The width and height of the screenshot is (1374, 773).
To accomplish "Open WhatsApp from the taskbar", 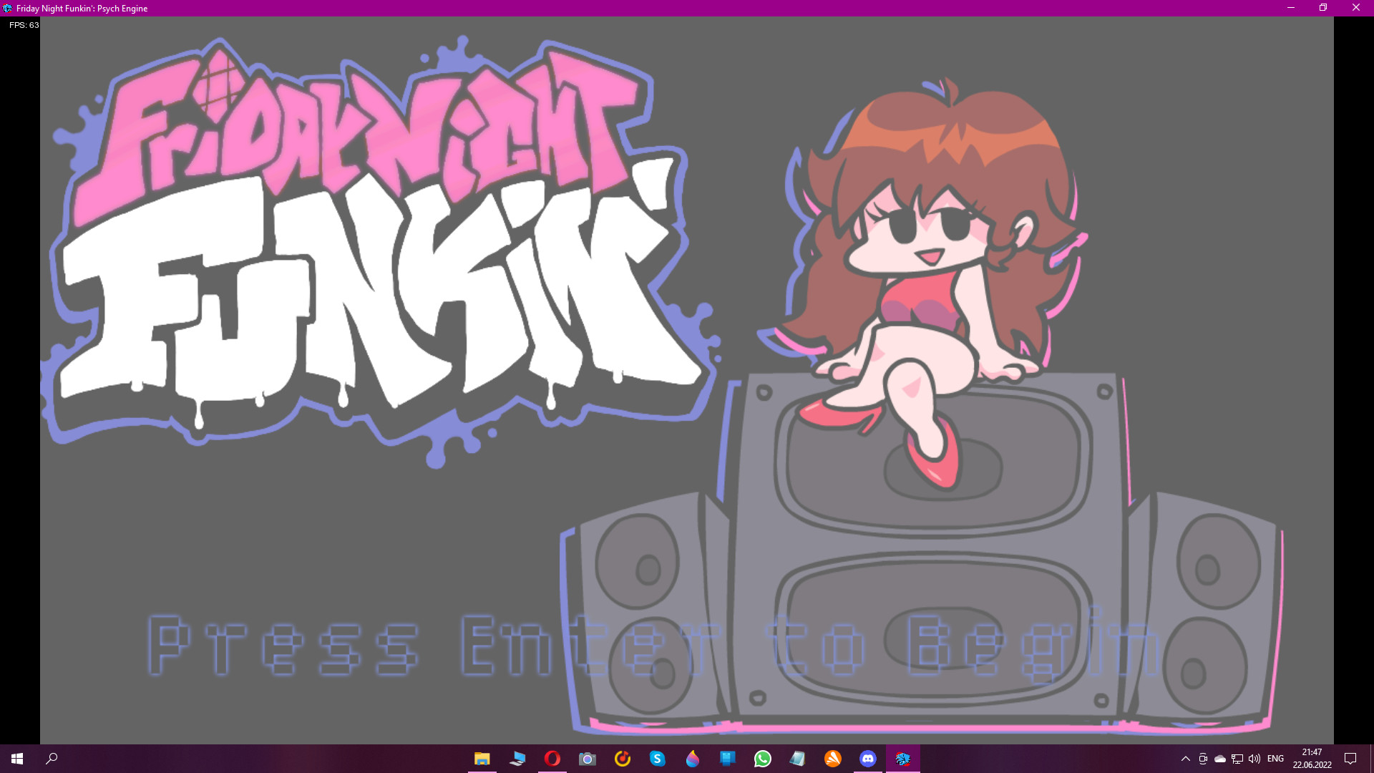I will 763,759.
